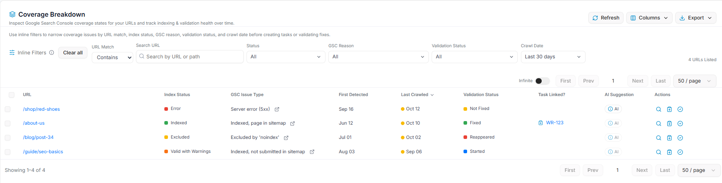
Task: Inspect /about-us with magnifier icon
Action: (x=659, y=123)
